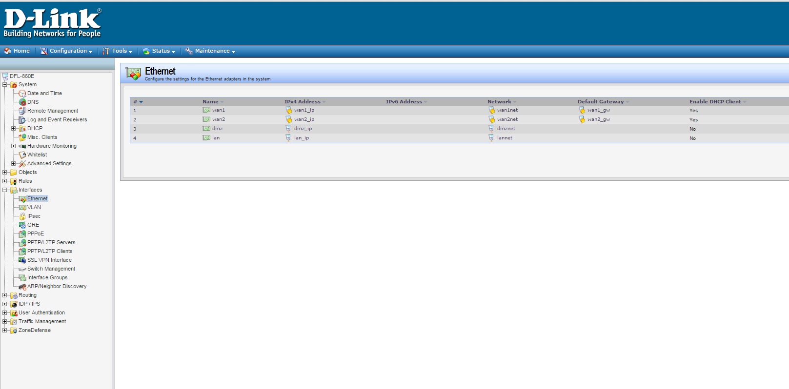Collapse the Interfaces tree node
This screenshot has height=389, width=789.
[x=5, y=190]
